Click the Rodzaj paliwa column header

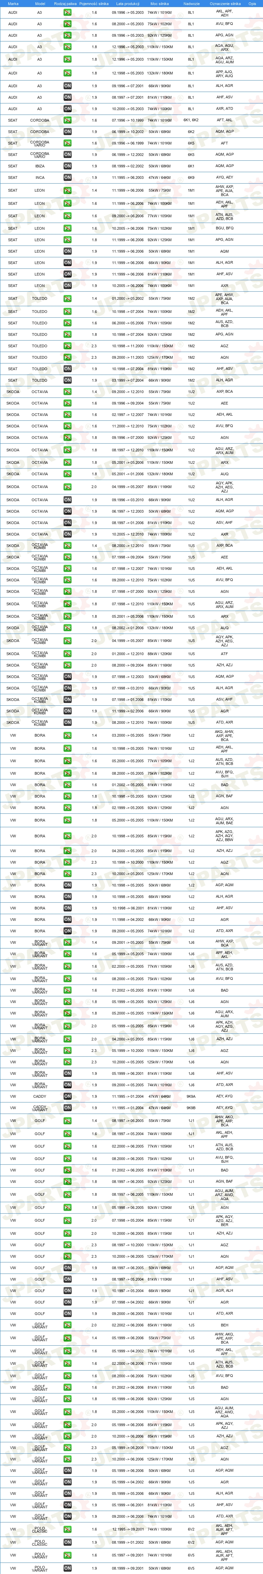coord(65,4)
